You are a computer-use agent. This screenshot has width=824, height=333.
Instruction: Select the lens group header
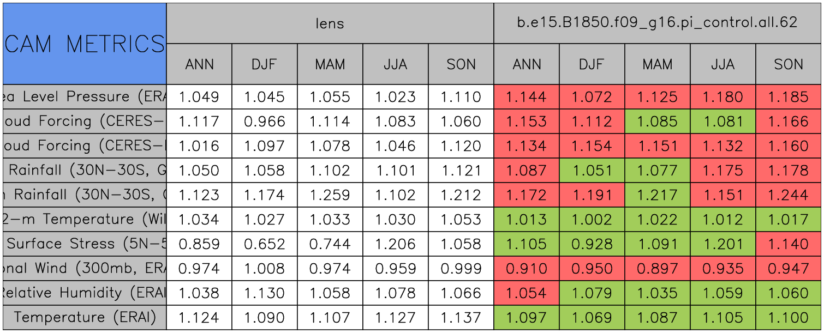[x=330, y=23]
